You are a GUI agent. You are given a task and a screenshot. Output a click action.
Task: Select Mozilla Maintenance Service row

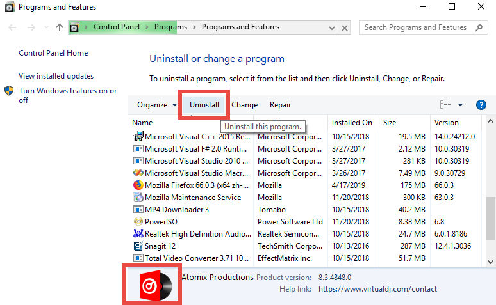(x=306, y=198)
